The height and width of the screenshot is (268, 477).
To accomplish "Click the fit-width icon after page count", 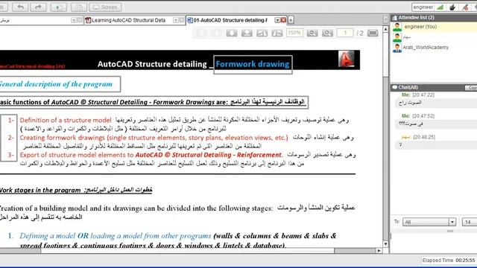I will [373, 33].
